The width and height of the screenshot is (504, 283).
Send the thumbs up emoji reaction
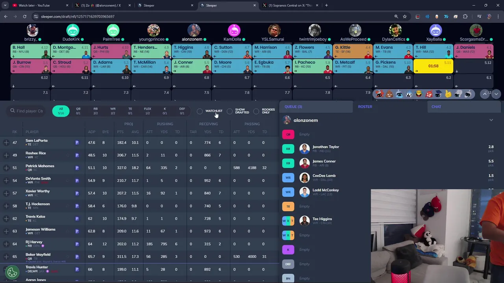[x=448, y=94]
